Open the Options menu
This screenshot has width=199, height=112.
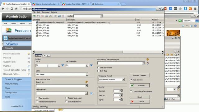(x=54, y=12)
